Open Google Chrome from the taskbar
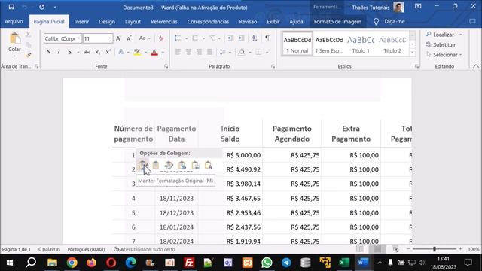 72,263
